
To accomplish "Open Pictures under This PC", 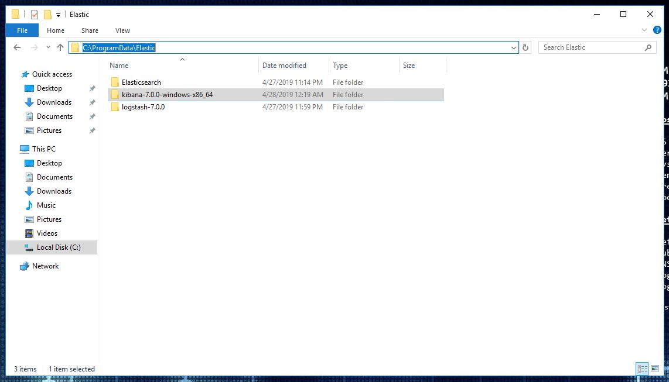I will pos(49,219).
